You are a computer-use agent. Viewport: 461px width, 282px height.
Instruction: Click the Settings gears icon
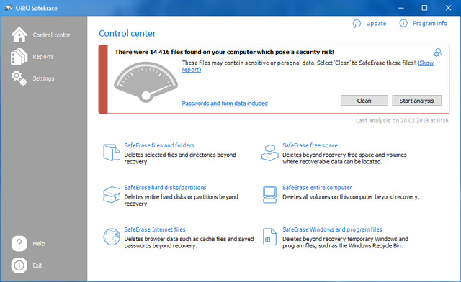pos(19,78)
